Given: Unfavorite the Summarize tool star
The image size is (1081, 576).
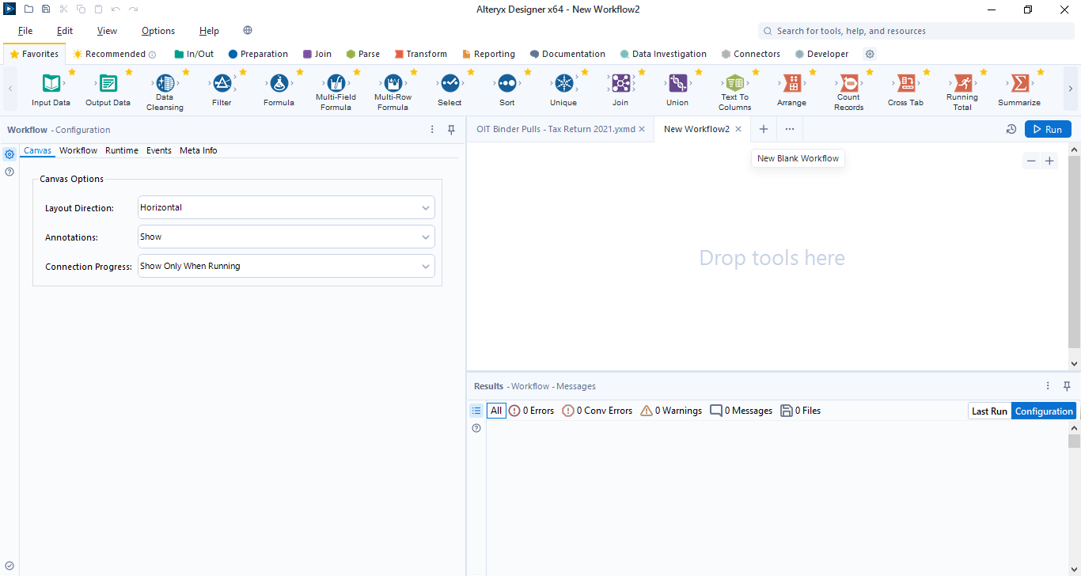Looking at the screenshot, I should pos(1041,72).
